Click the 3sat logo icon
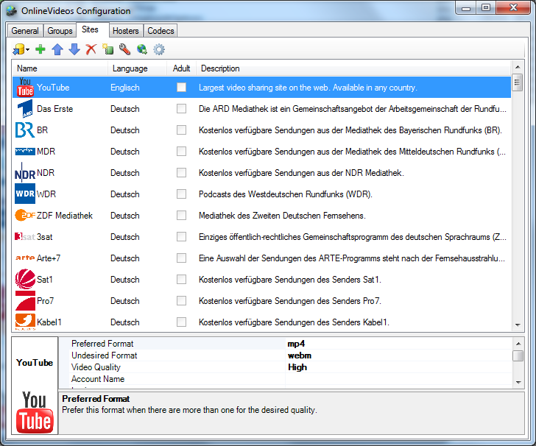Screen dimensions: 536x446 coord(25,237)
